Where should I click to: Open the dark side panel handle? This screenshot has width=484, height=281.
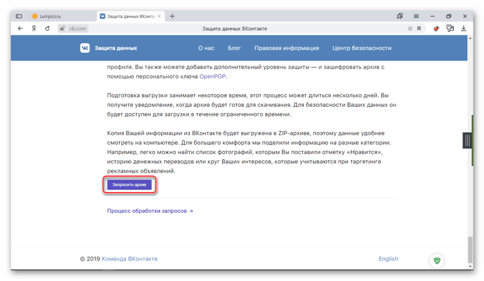tap(467, 140)
